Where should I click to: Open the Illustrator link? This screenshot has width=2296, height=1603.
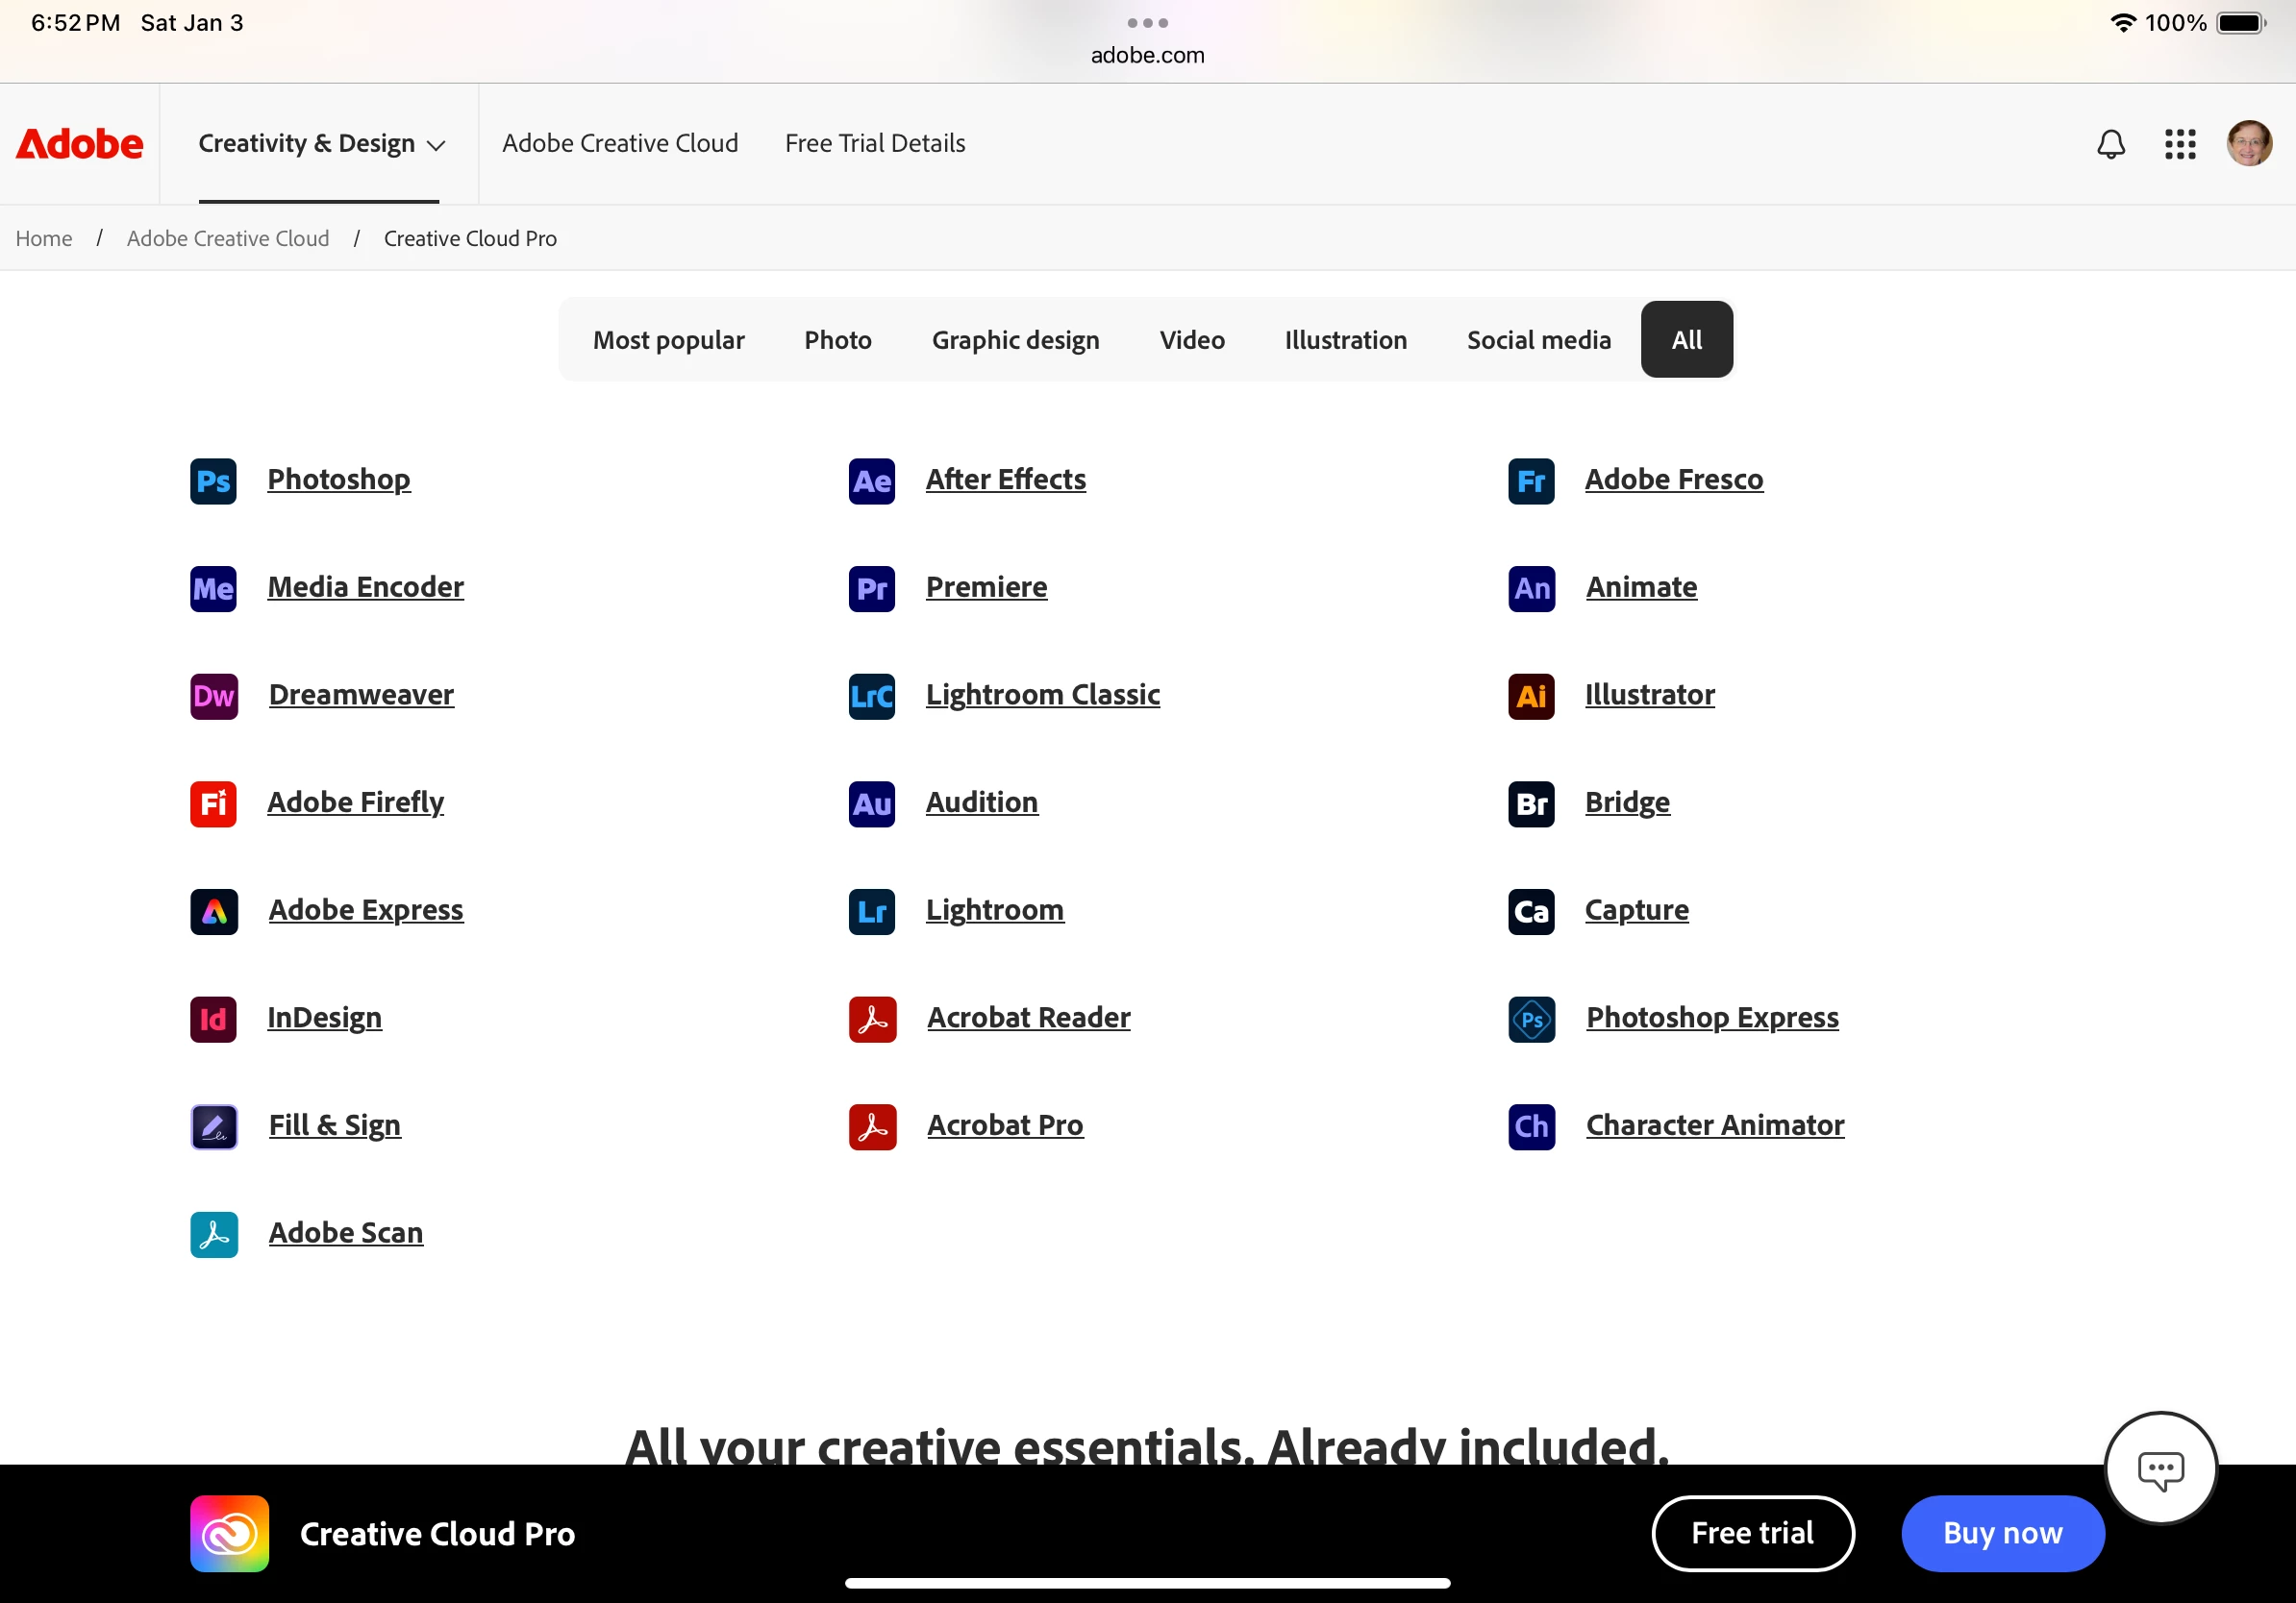click(1650, 696)
